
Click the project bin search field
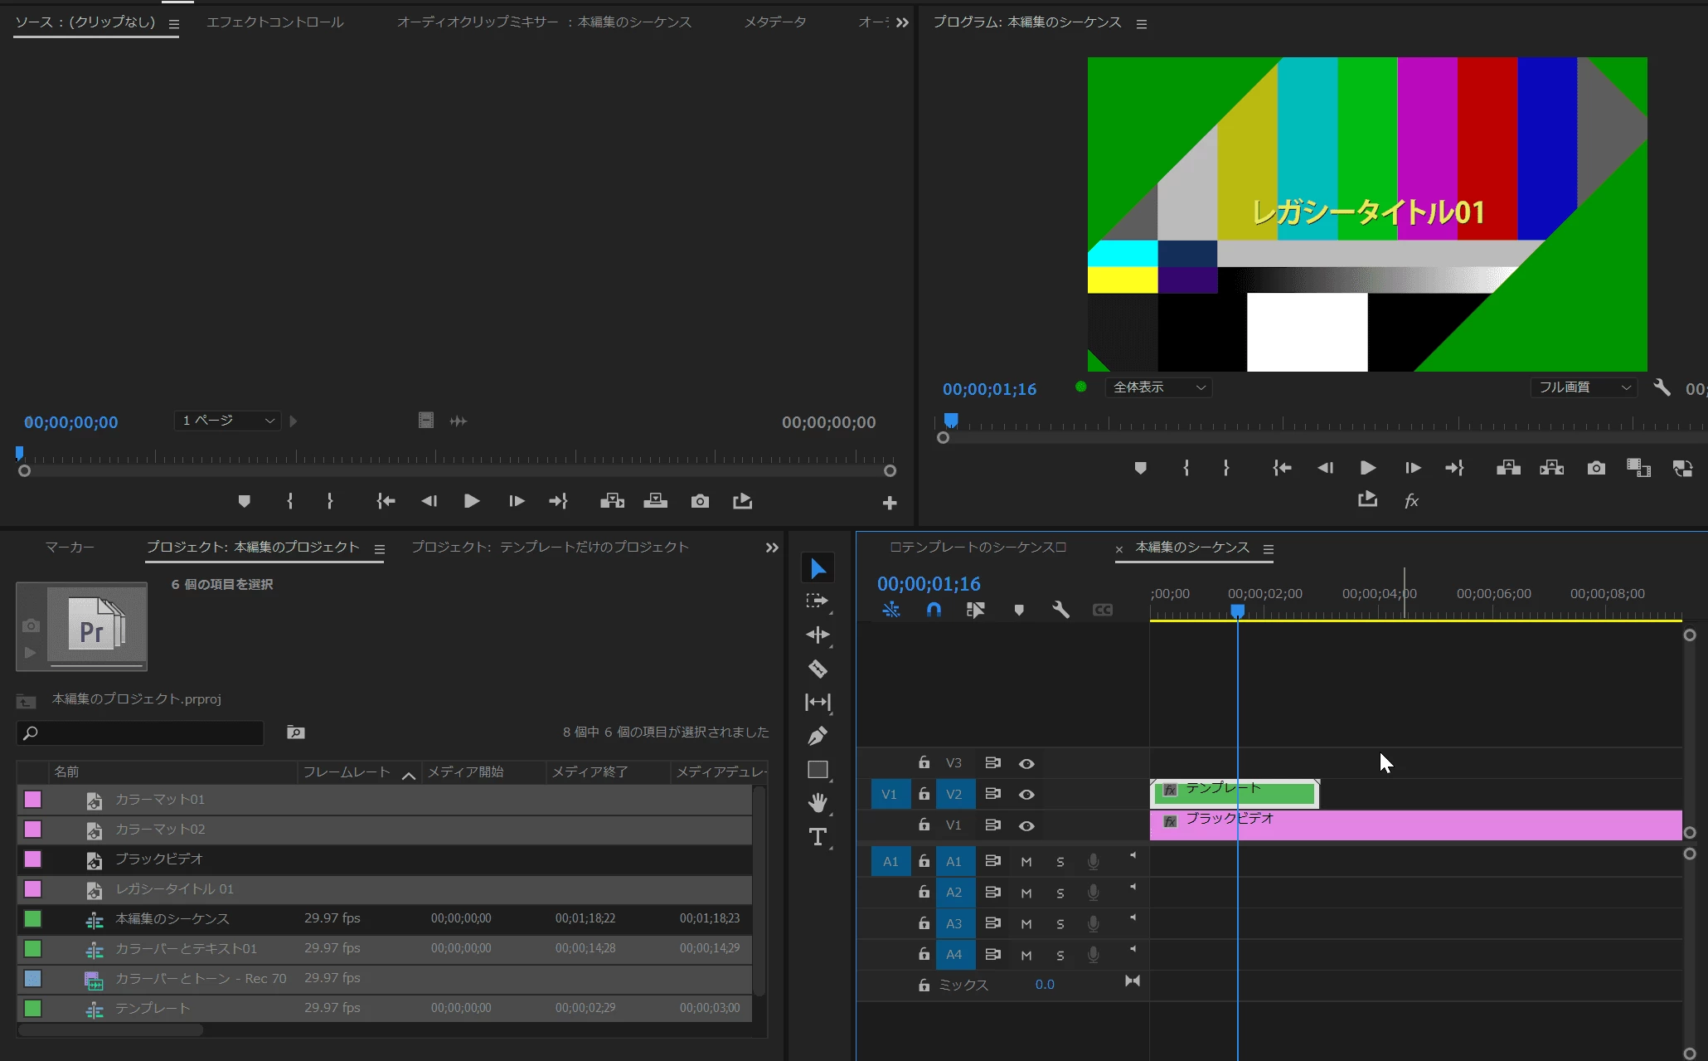(141, 732)
